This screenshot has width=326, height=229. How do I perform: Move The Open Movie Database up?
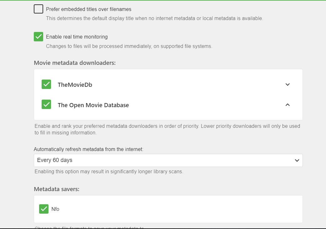tap(288, 105)
